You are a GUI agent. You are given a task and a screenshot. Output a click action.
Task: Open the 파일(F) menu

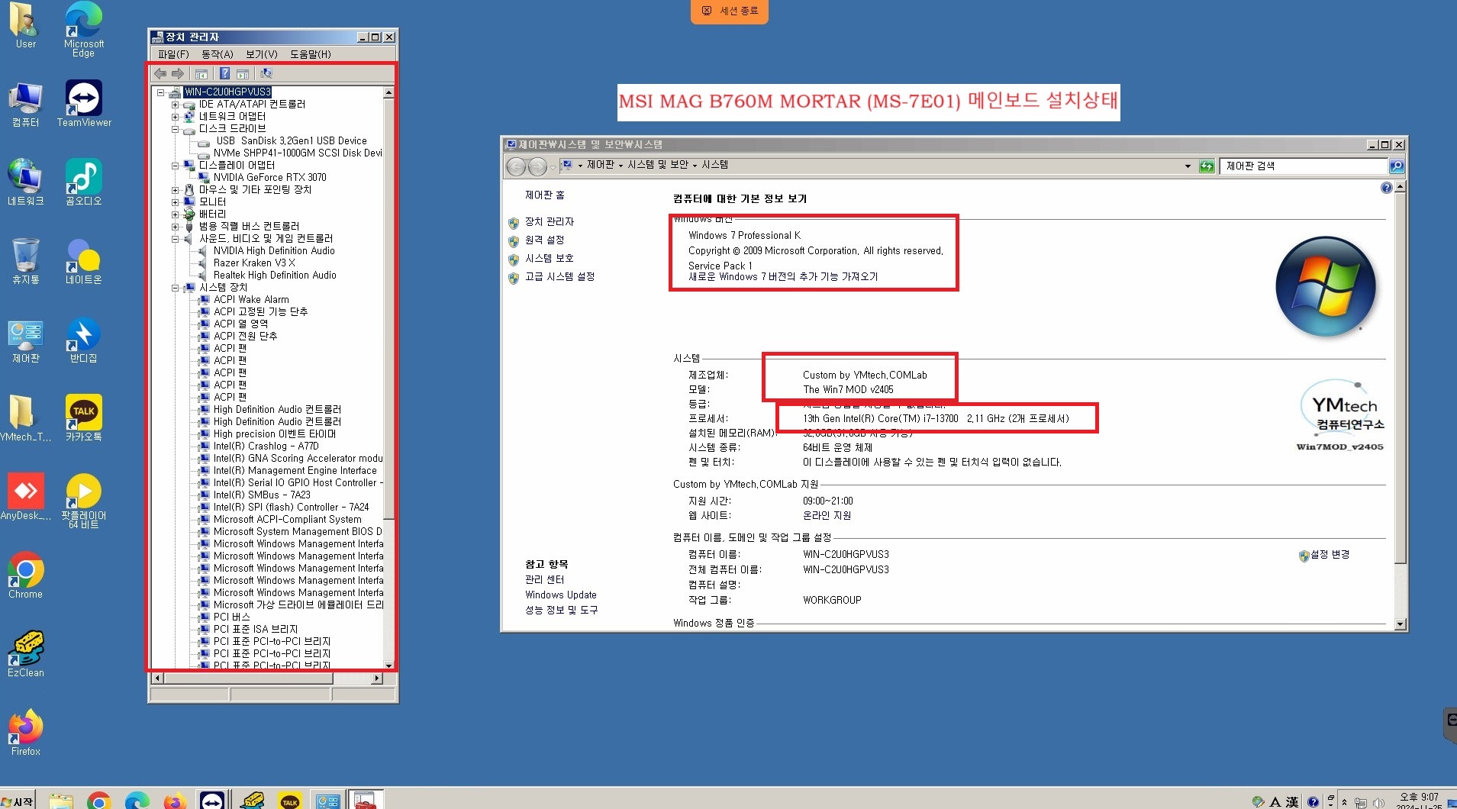click(x=173, y=54)
